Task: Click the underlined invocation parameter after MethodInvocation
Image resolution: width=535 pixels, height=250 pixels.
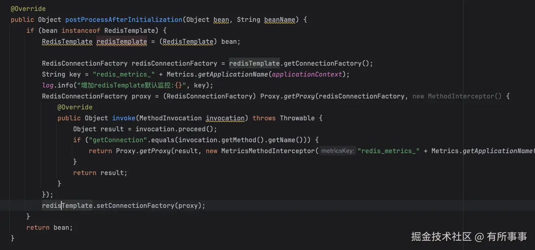Action: [x=225, y=118]
